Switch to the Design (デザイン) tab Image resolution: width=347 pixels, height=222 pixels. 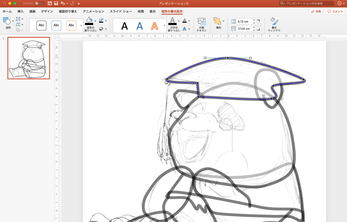pos(47,11)
